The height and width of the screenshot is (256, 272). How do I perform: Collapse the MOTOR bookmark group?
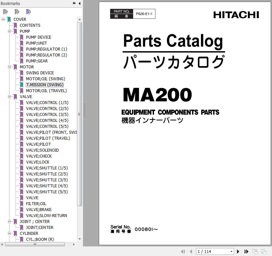click(9, 67)
